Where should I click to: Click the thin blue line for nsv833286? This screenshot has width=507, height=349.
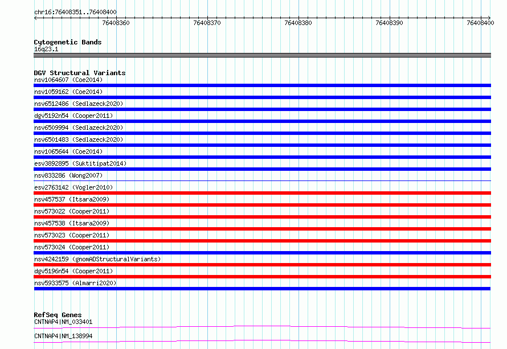point(262,180)
